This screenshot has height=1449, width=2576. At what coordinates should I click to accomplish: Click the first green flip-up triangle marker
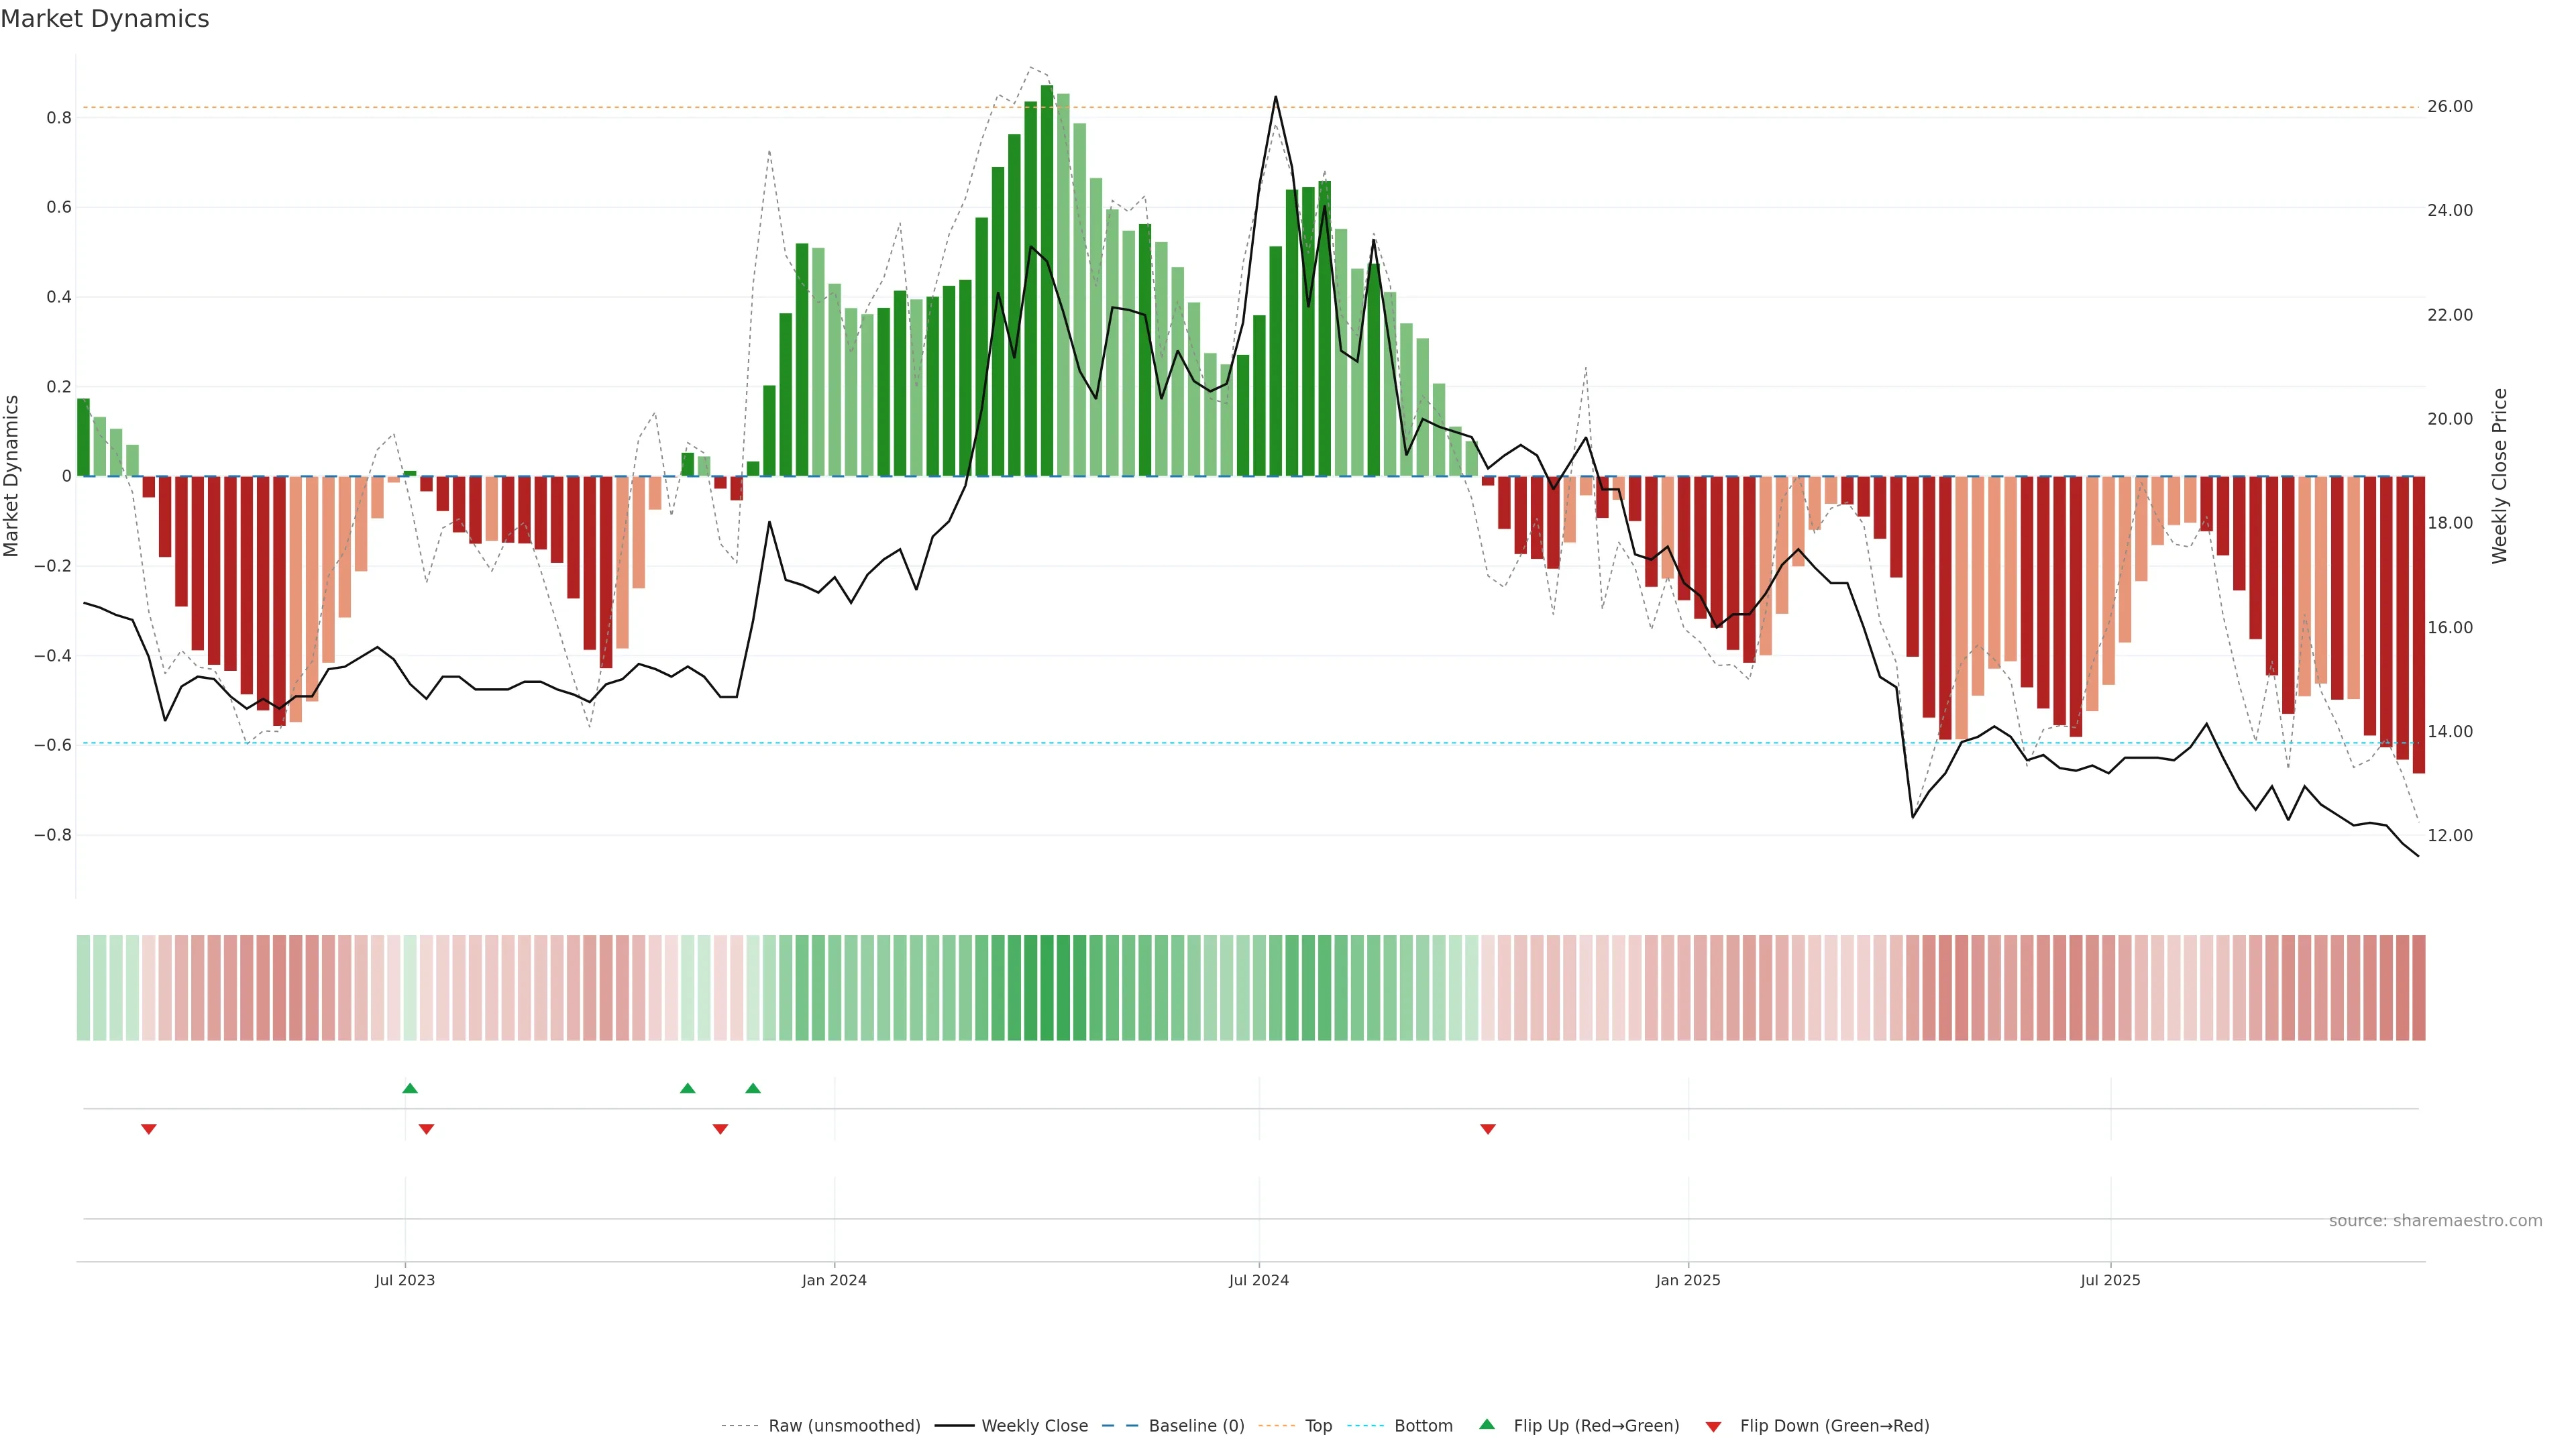[x=410, y=1088]
